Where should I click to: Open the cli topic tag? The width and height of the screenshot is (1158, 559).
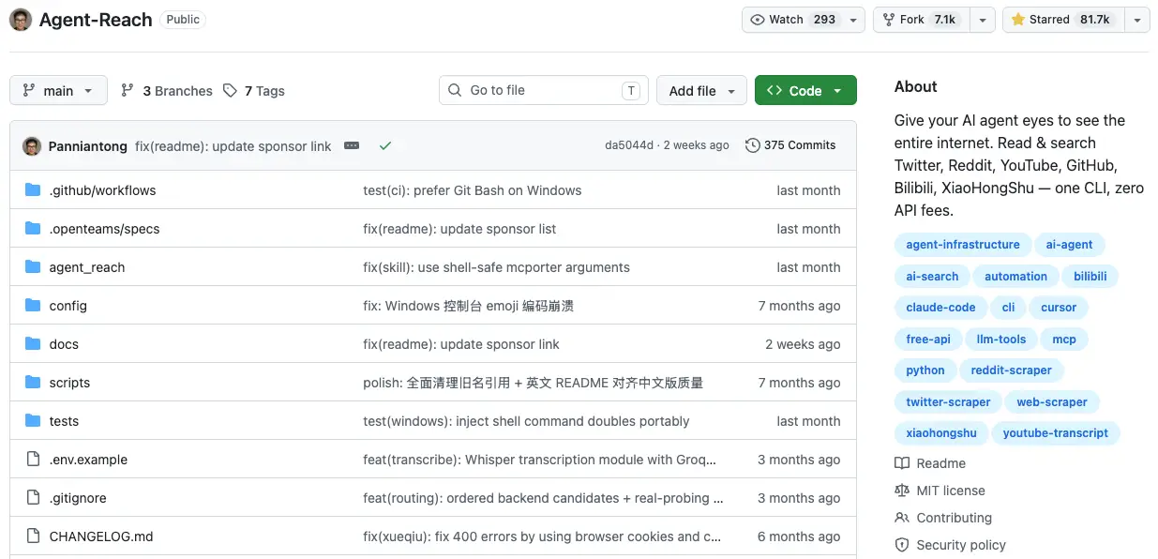[1009, 308]
